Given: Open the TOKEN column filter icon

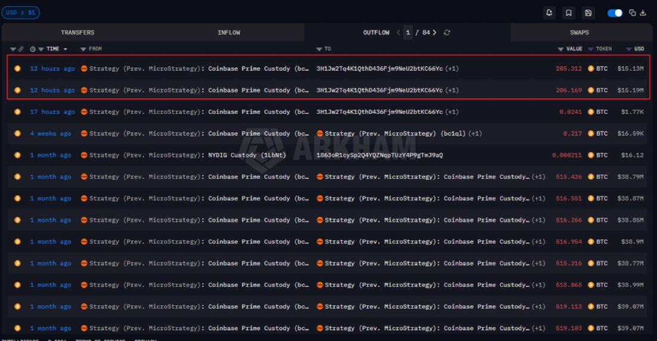Looking at the screenshot, I should 591,49.
